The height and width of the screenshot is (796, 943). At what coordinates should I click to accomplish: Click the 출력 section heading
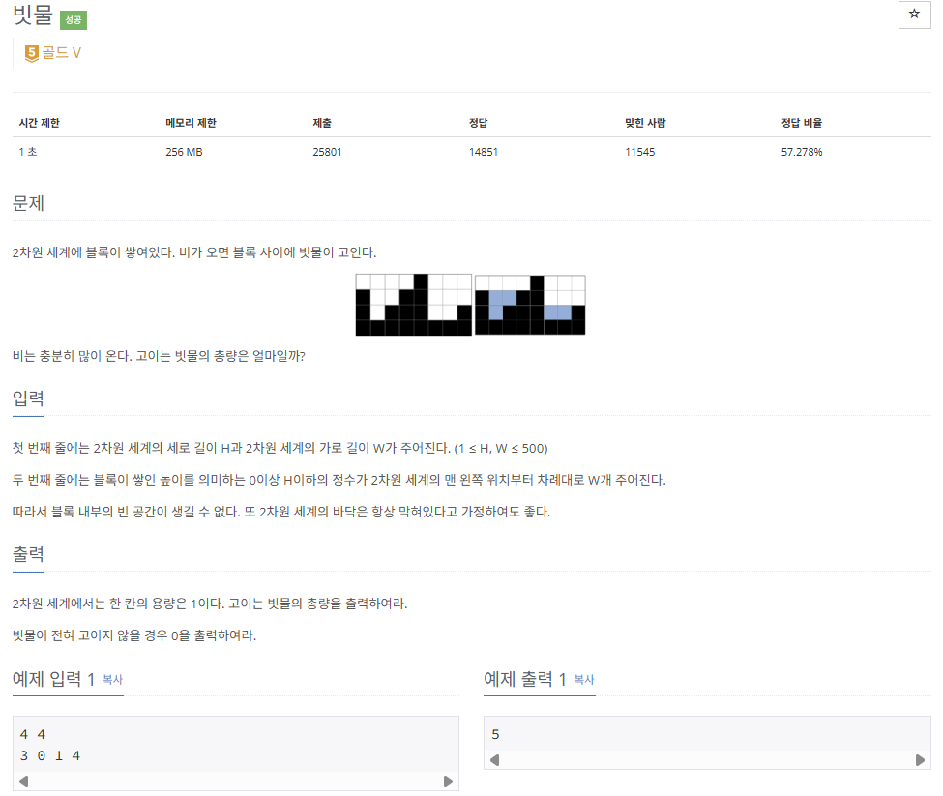pyautogui.click(x=28, y=554)
